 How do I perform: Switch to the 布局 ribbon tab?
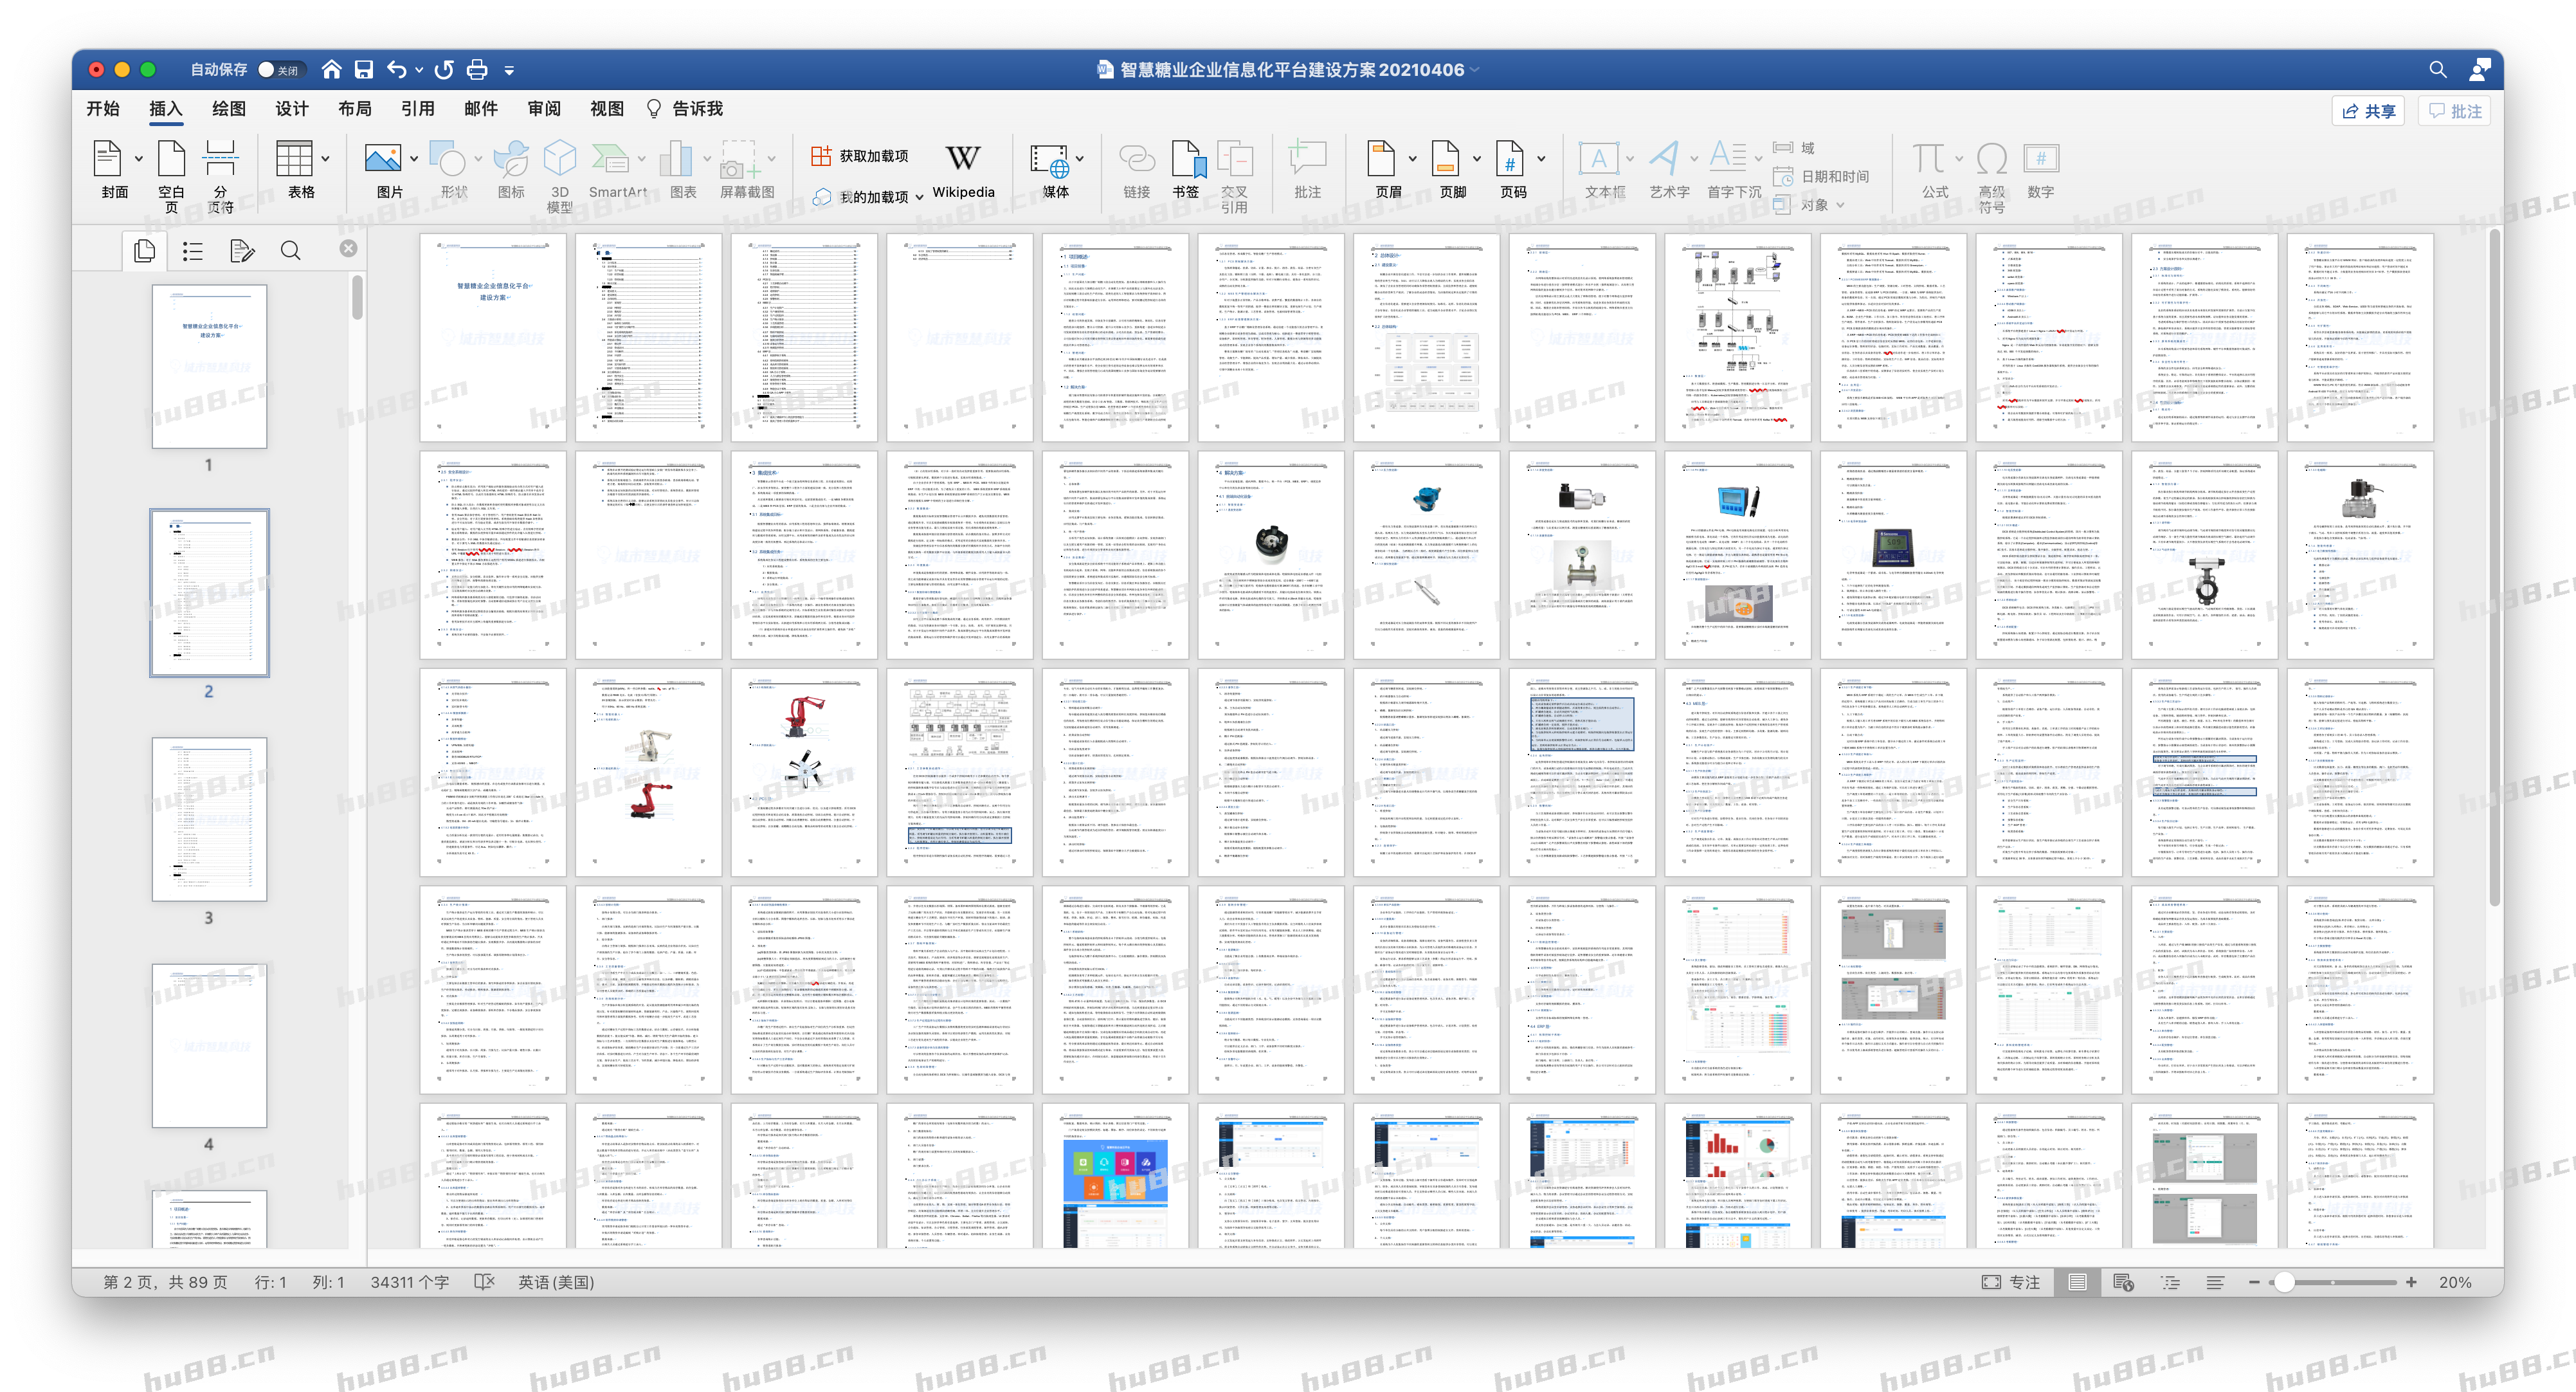pyautogui.click(x=354, y=109)
